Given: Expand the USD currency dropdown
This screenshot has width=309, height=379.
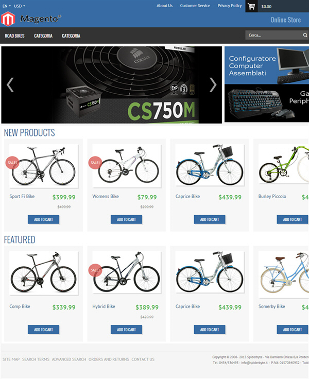Looking at the screenshot, I should 20,6.
